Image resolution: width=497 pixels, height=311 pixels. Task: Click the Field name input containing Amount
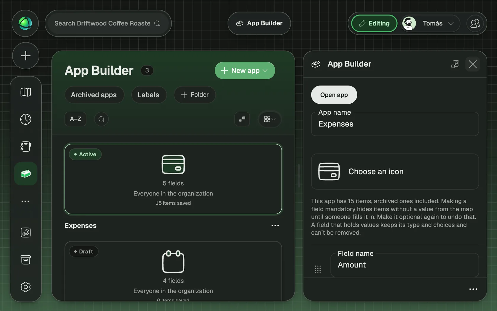(404, 265)
